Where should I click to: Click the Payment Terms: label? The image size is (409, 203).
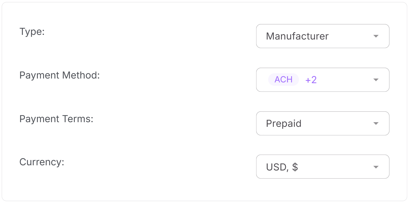[56, 119]
